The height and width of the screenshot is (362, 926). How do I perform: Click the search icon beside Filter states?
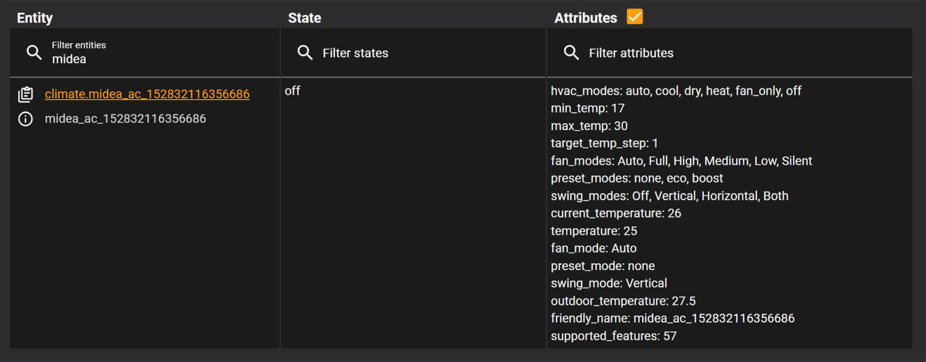(x=305, y=53)
